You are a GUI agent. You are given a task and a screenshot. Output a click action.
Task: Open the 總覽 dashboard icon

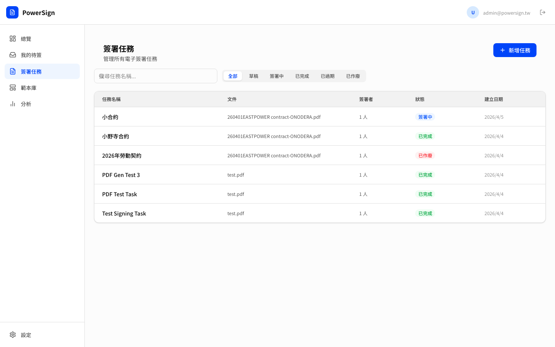click(x=13, y=39)
